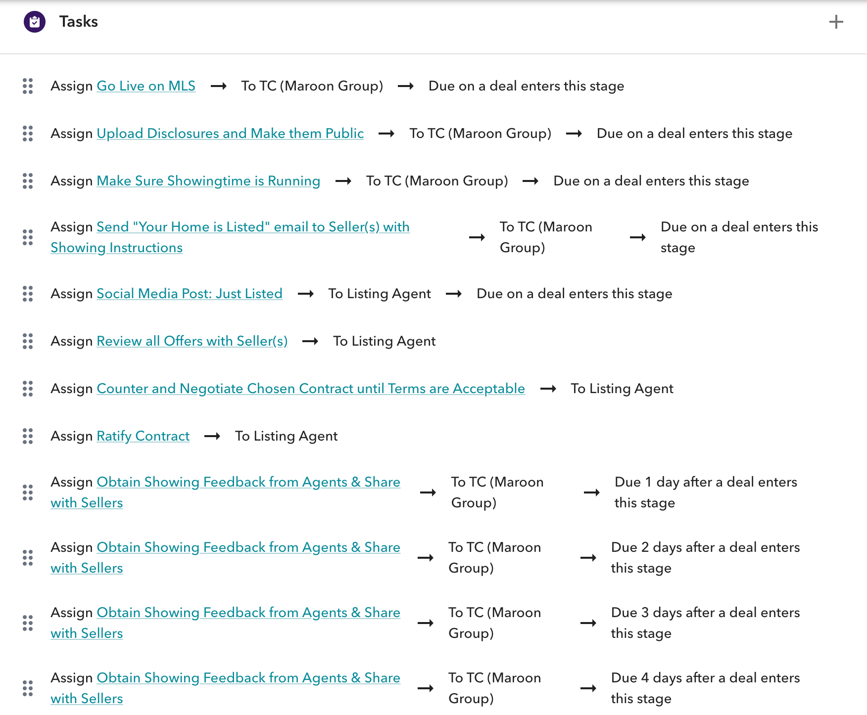Click To TC (Maroon Group) on Home is Listed row
This screenshot has height=715, width=867.
[x=546, y=237]
